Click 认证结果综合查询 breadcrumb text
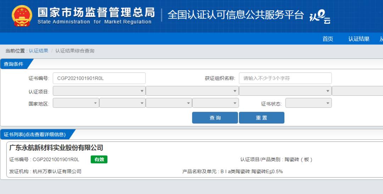The image size is (383, 194). (x=75, y=51)
